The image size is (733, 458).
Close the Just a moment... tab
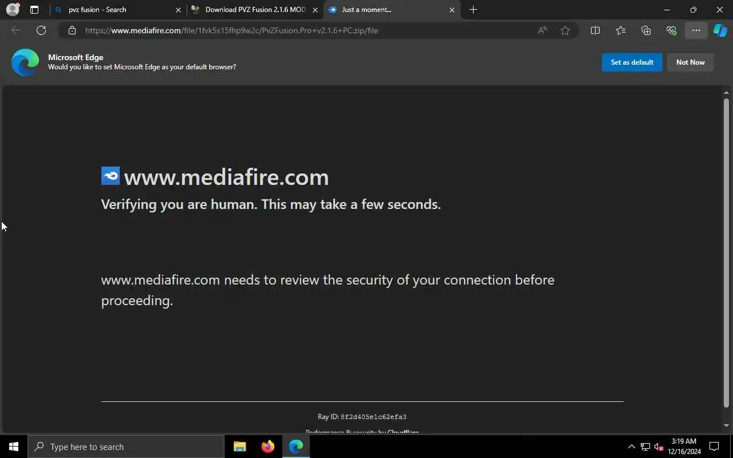[x=452, y=10]
